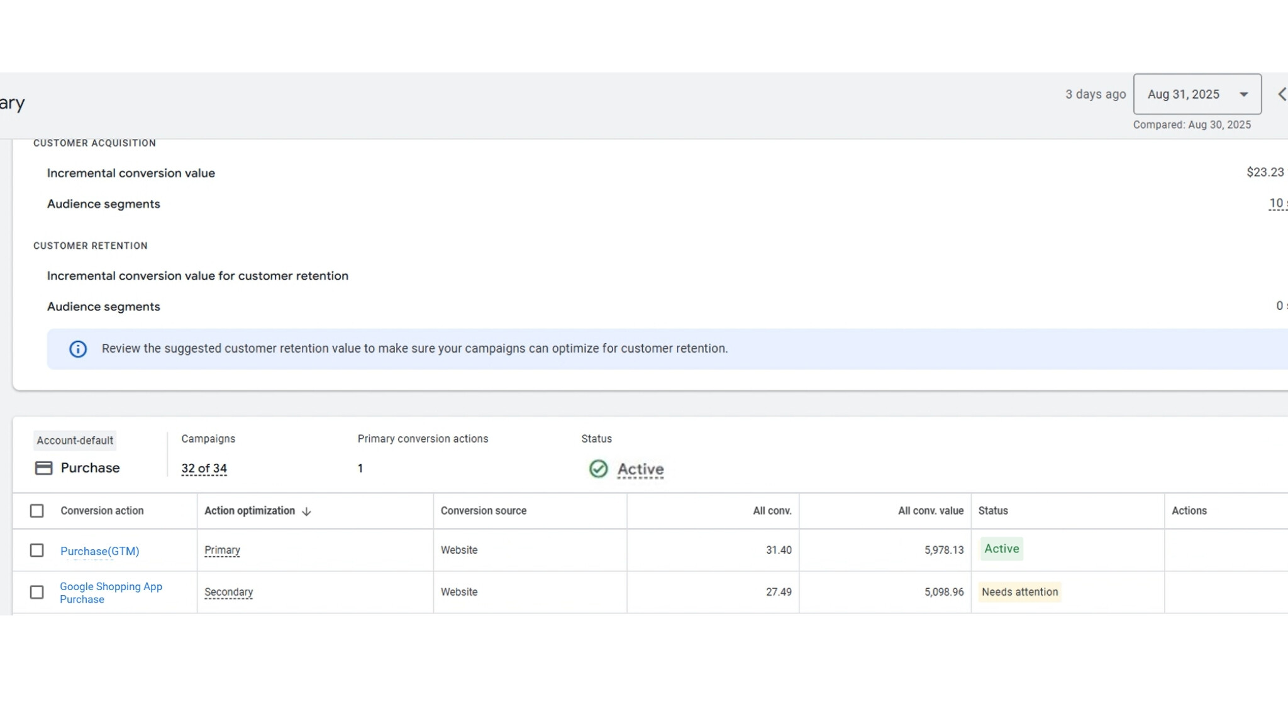
Task: Click the Purchase credit card icon
Action: (43, 468)
